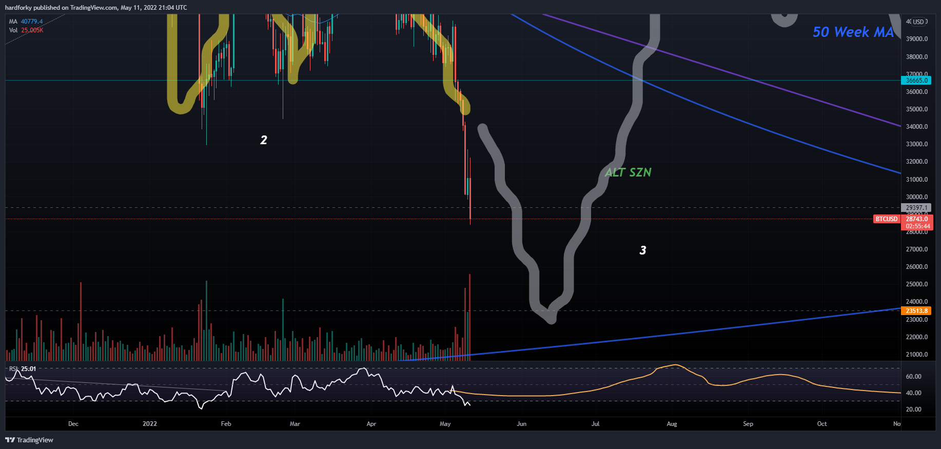This screenshot has height=449, width=941.
Task: Click the RSI 40.00 scale value
Action: pos(914,393)
